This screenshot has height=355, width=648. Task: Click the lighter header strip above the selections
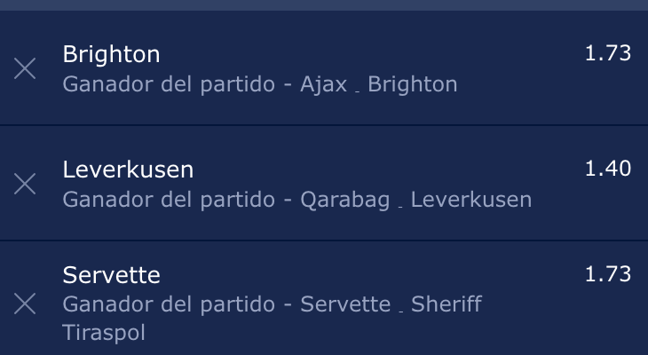point(324,5)
